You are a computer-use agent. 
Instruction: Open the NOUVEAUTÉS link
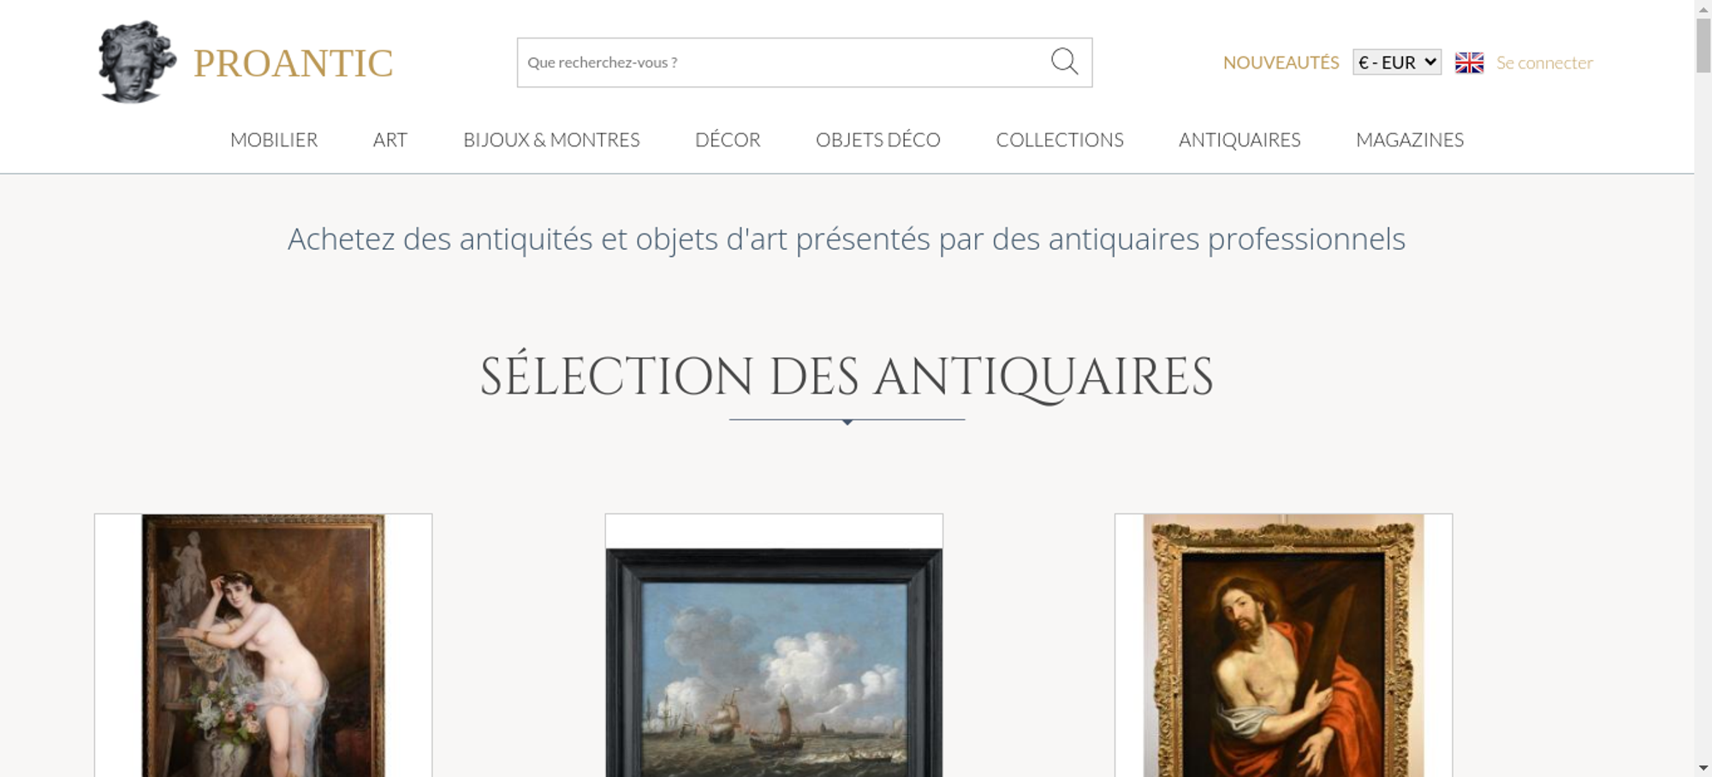(x=1281, y=62)
